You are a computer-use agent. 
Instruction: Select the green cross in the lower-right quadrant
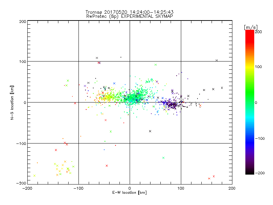point(163,158)
